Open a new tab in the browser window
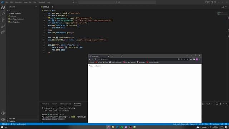The image size is (229, 129). (x=112, y=56)
